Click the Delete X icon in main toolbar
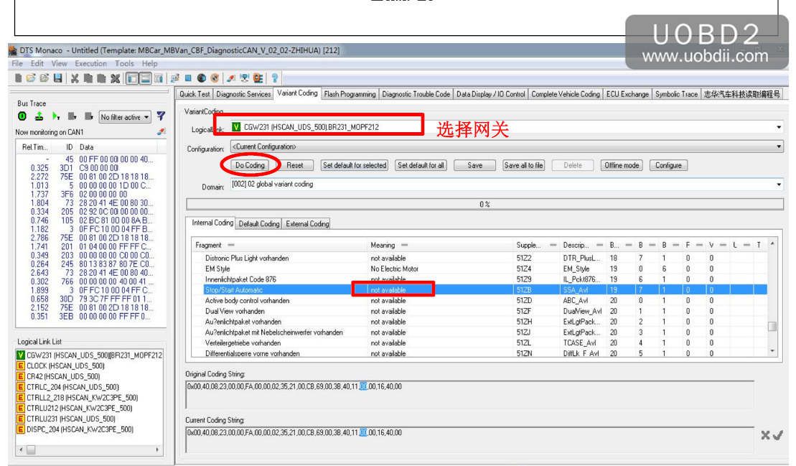Screen dimensions: 796x466 click(x=116, y=78)
